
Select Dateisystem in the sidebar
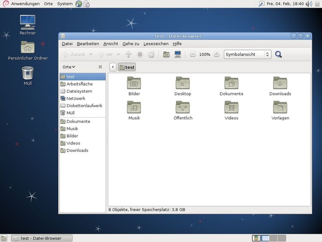click(79, 91)
